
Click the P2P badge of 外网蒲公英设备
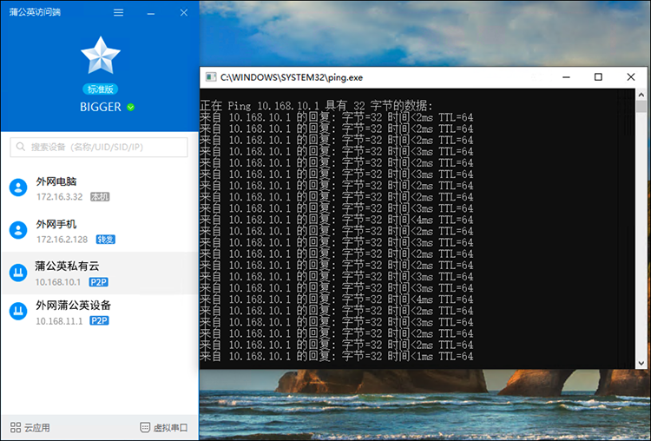point(99,320)
